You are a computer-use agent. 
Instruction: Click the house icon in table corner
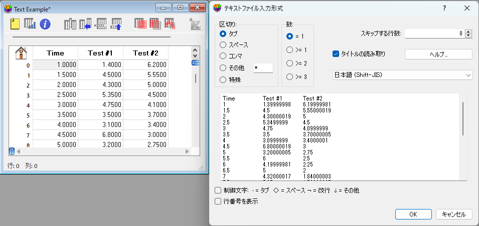click(22, 52)
